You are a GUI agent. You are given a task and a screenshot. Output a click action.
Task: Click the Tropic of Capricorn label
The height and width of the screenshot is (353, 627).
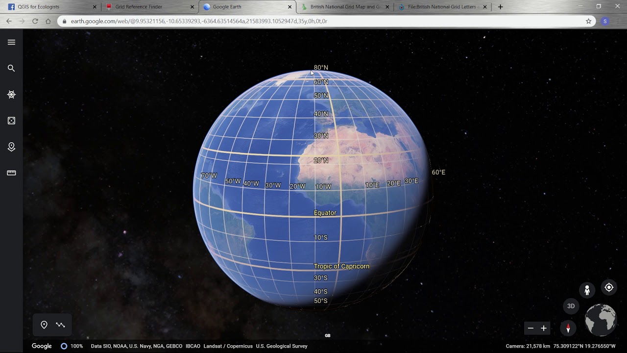click(x=341, y=266)
